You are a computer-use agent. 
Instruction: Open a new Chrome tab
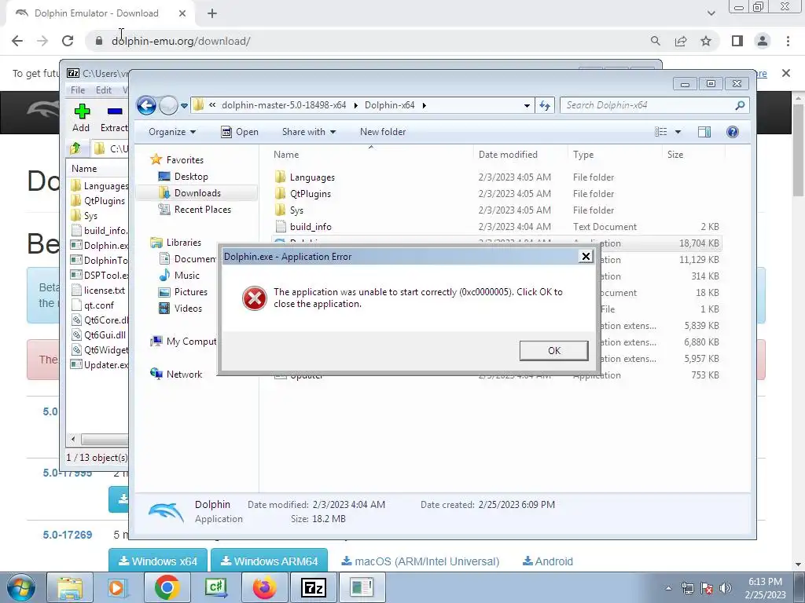pos(212,13)
